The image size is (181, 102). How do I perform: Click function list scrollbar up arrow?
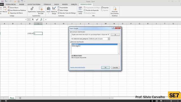click(118, 44)
